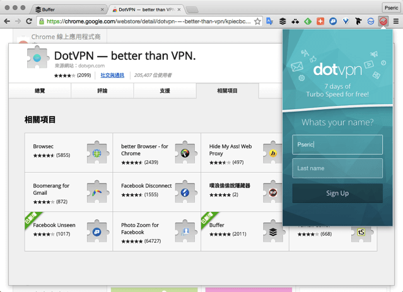The image size is (403, 292).
Task: Open Photo Zoom for Facebook listing
Action: tap(157, 231)
